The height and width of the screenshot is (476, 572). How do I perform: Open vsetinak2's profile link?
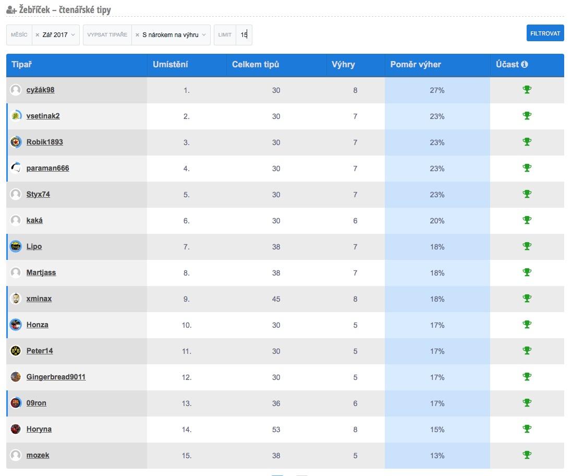43,116
